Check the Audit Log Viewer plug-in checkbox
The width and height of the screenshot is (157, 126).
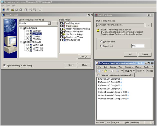(61, 23)
